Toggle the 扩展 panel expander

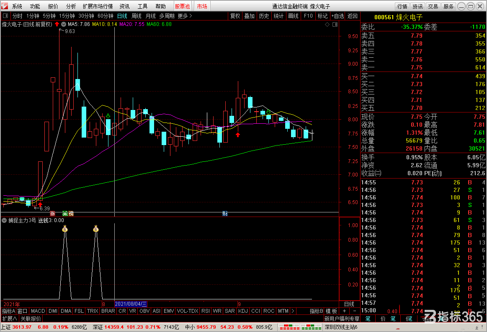click(x=10, y=319)
